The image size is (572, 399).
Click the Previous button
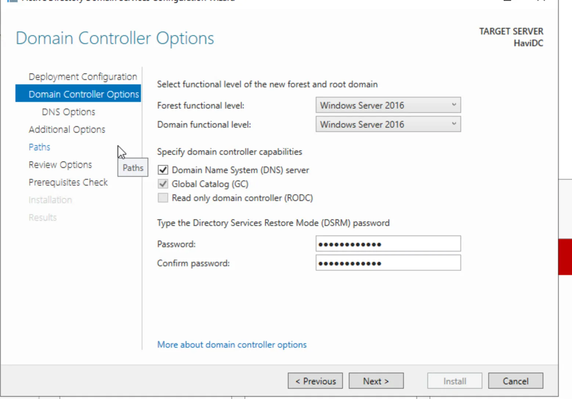(315, 381)
